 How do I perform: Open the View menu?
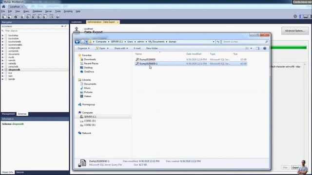coord(18,11)
